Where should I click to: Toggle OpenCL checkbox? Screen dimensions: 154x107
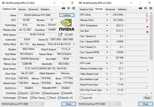tap(19, 93)
